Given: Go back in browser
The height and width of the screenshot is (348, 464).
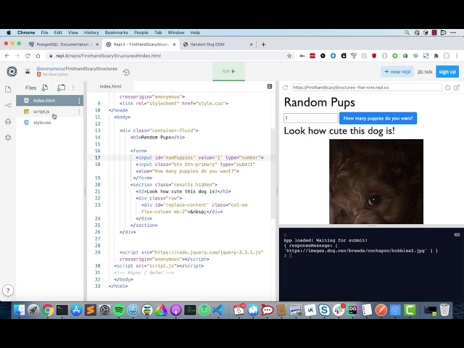Looking at the screenshot, I should (x=7, y=56).
